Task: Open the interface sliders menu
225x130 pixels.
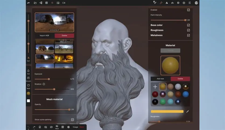Action: point(189,3)
